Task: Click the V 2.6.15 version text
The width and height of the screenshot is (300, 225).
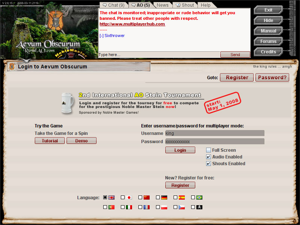Action: coord(7,3)
